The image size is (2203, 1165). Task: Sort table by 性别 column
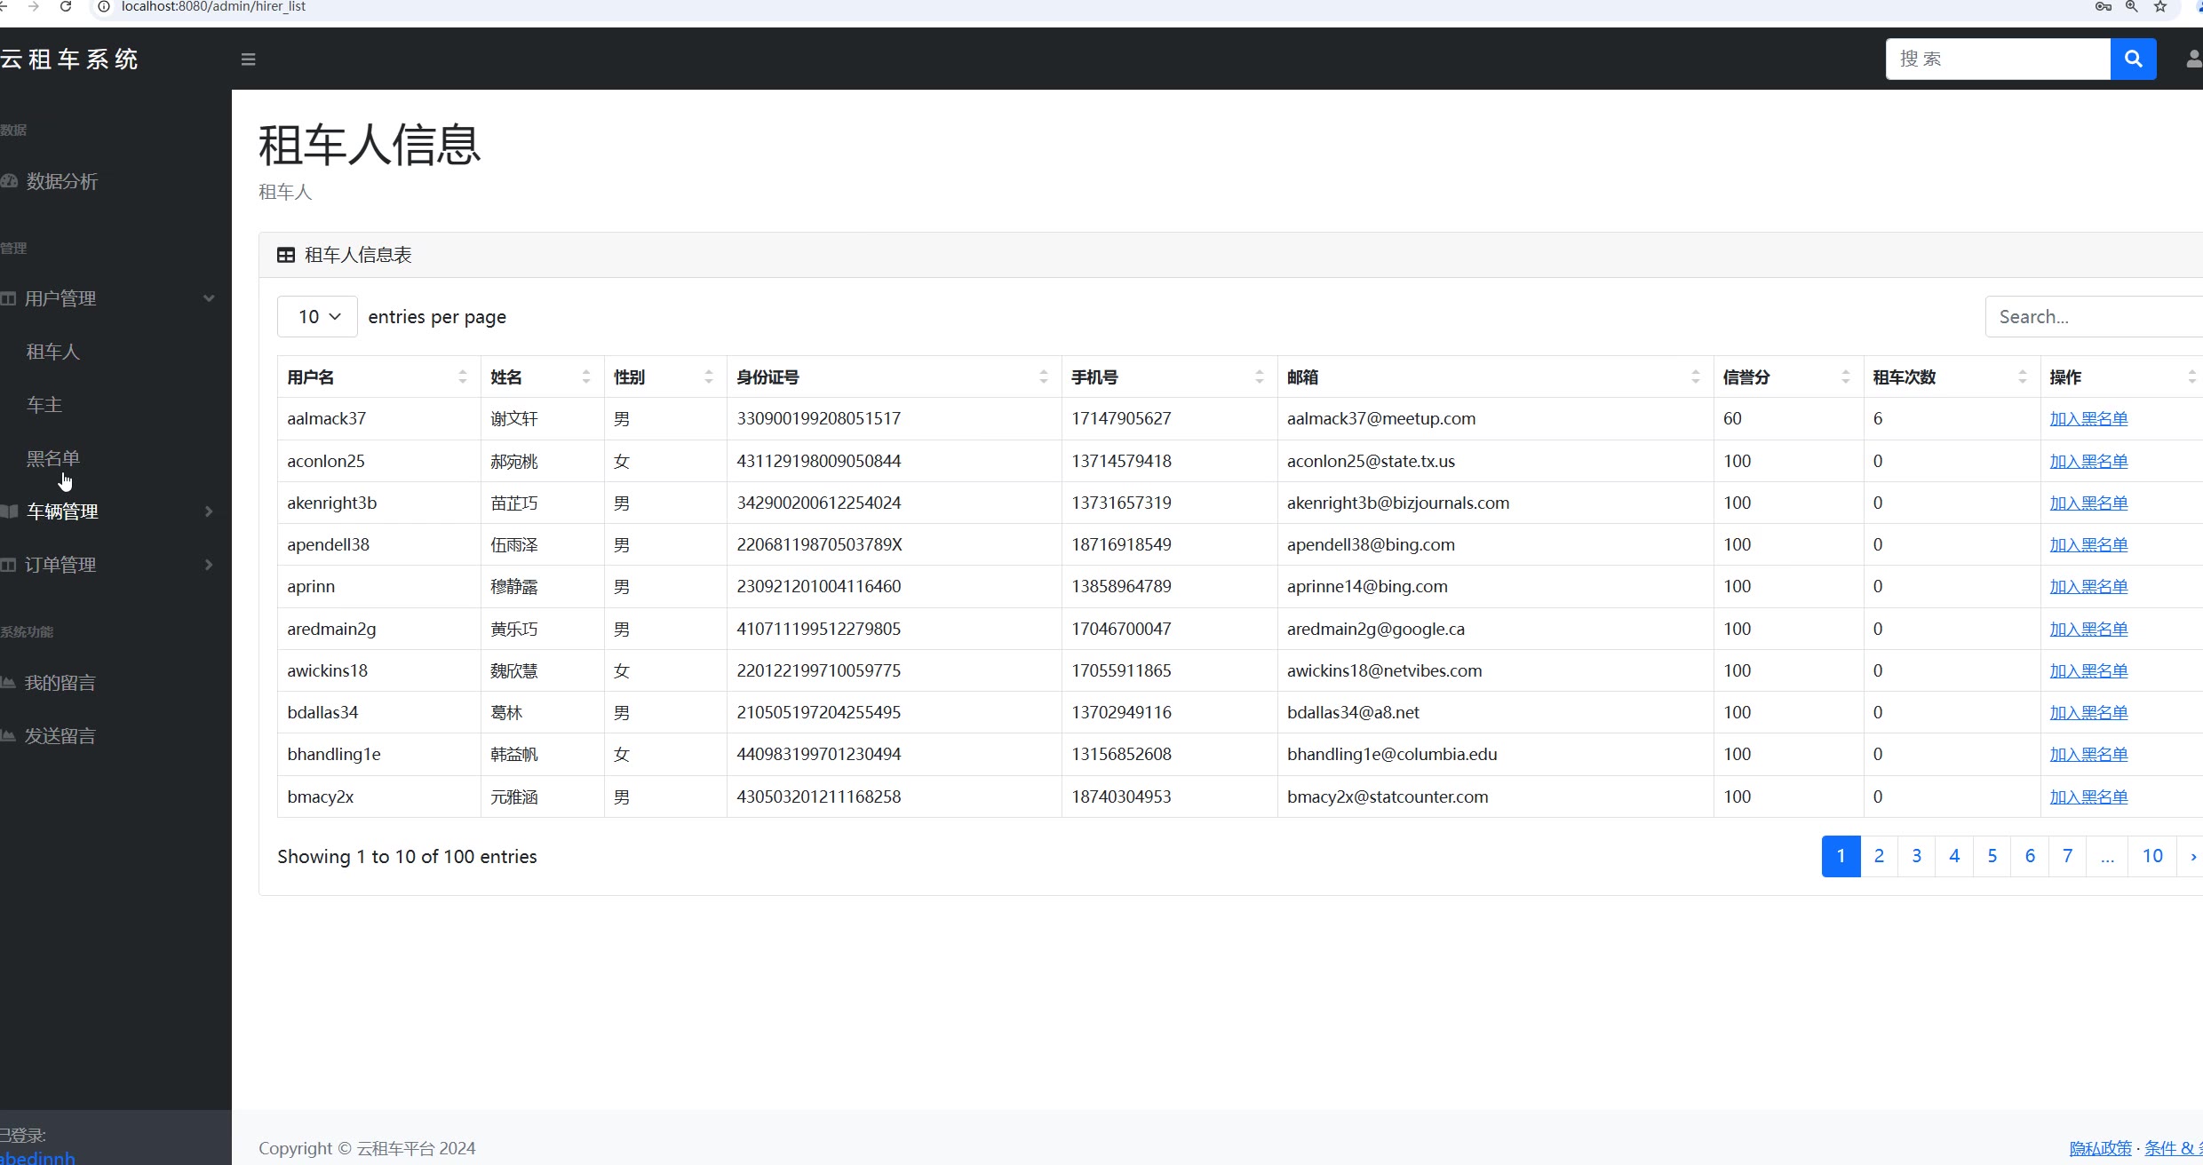(665, 377)
